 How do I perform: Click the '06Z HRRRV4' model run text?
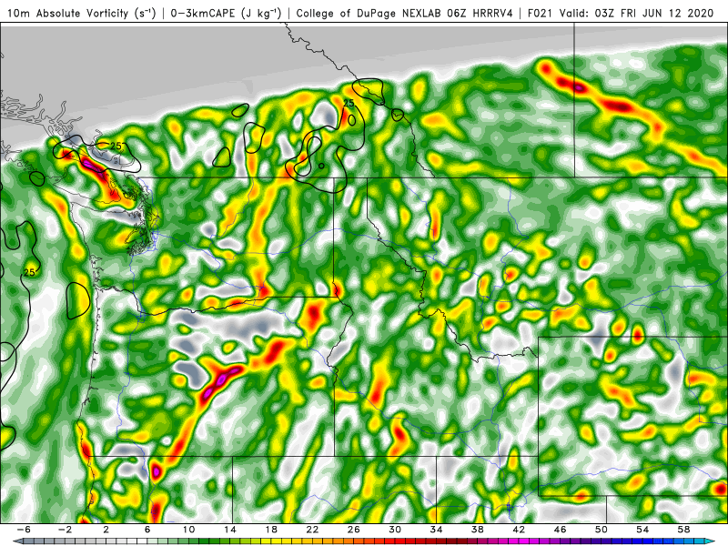pos(480,13)
